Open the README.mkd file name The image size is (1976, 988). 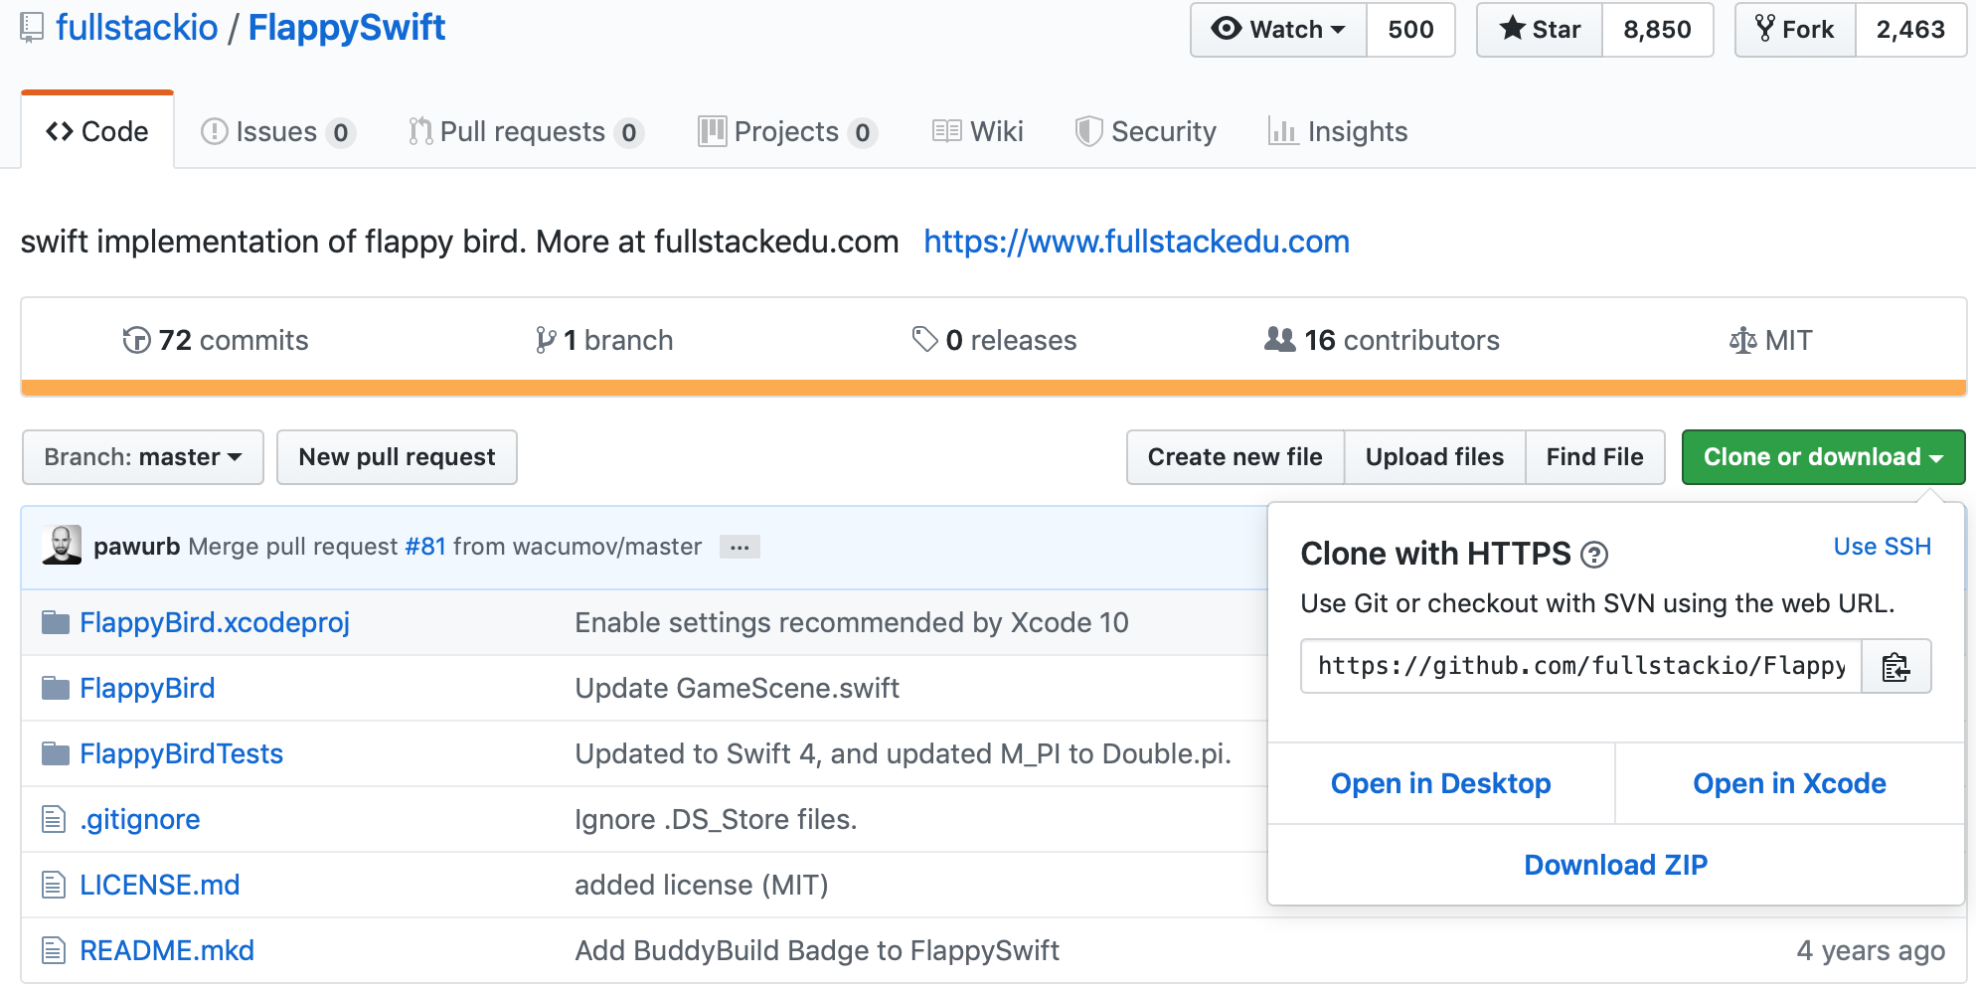point(167,950)
